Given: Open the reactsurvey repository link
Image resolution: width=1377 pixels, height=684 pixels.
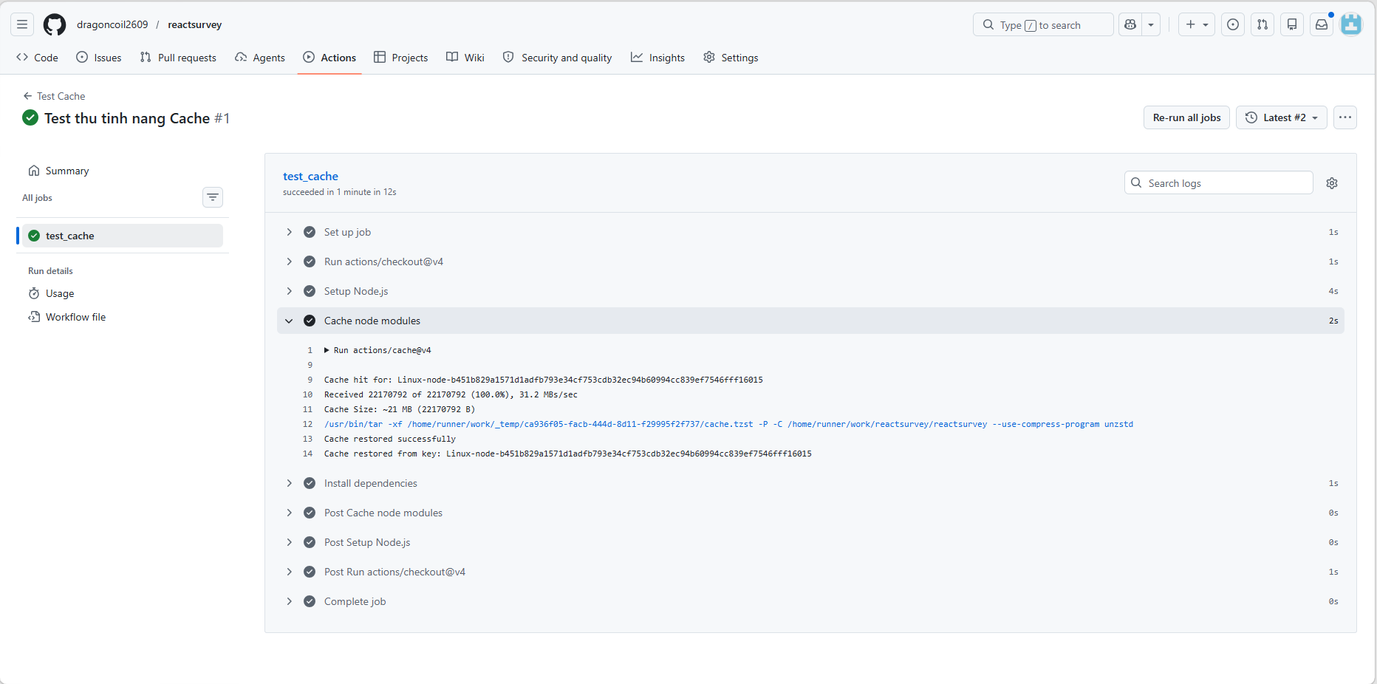Looking at the screenshot, I should point(195,24).
